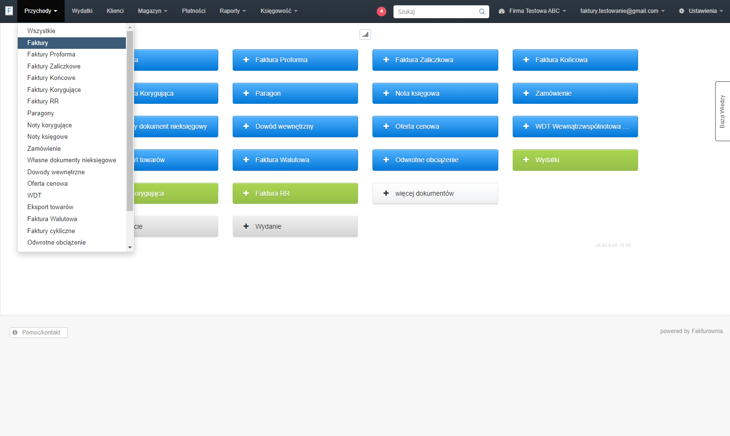Choose WDT in the dropdown menu
Screen dimensions: 730x436
[x=72, y=195]
